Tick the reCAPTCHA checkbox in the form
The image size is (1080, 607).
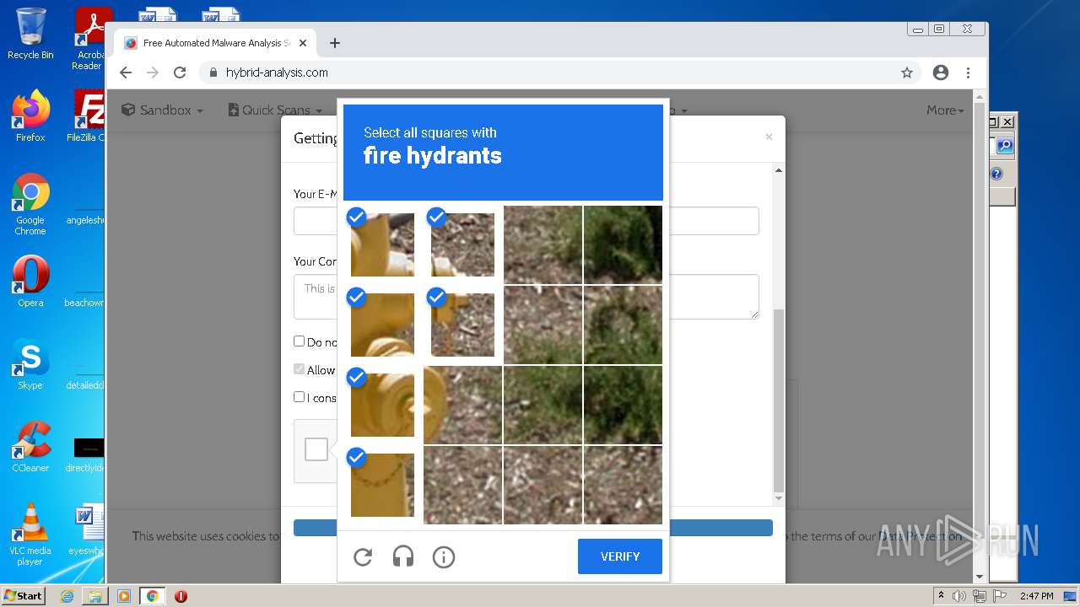[316, 449]
